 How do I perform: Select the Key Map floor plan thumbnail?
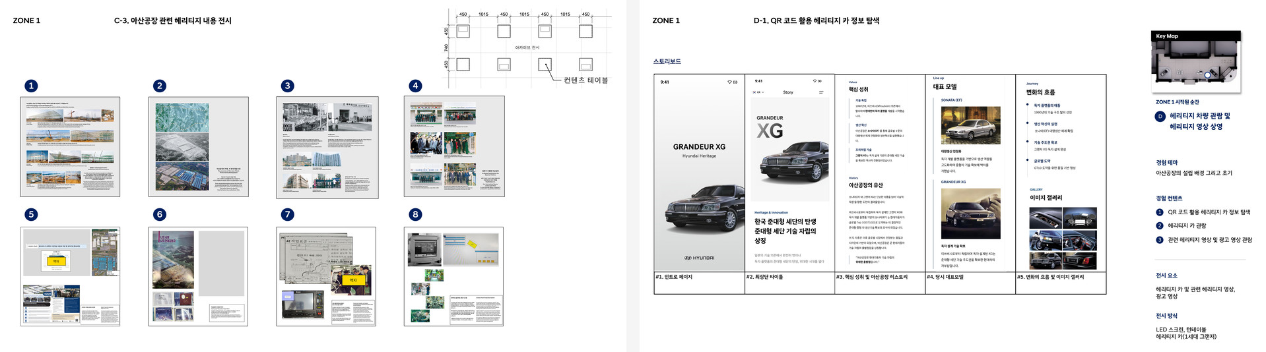(1196, 63)
